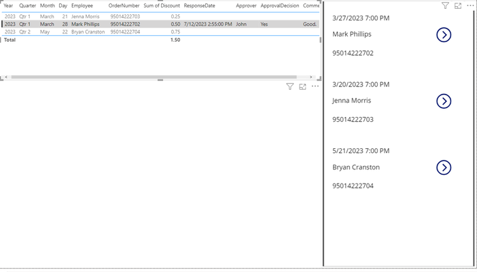Click the table's horizontal scrollbar thumb
Image resolution: width=477 pixels, height=272 pixels.
click(154, 77)
